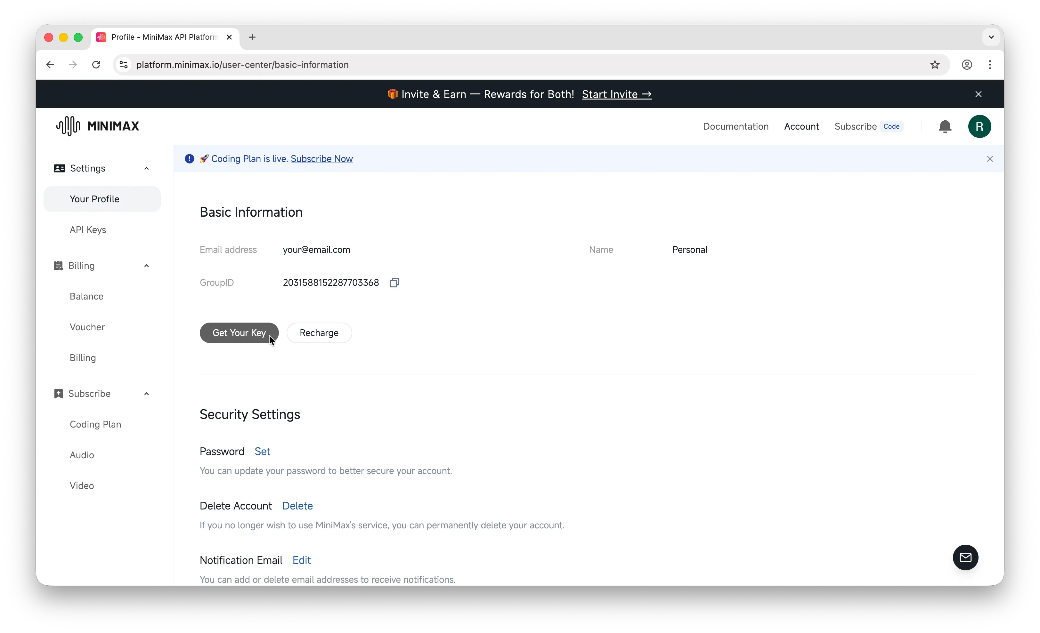Viewport: 1040px width, 633px height.
Task: Bookmark this page with the star icon
Action: 934,65
